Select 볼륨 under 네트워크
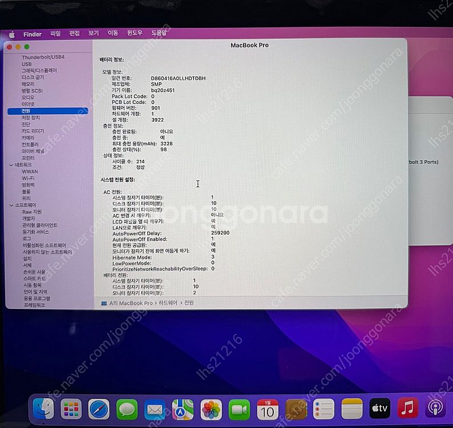This screenshot has width=453, height=428. [x=26, y=192]
